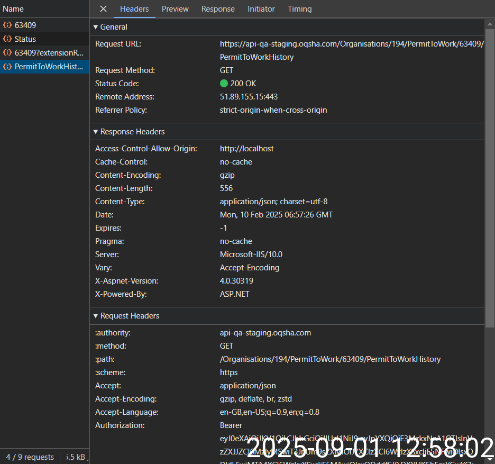495x464 pixels.
Task: Select the 63409 request row
Action: point(25,25)
